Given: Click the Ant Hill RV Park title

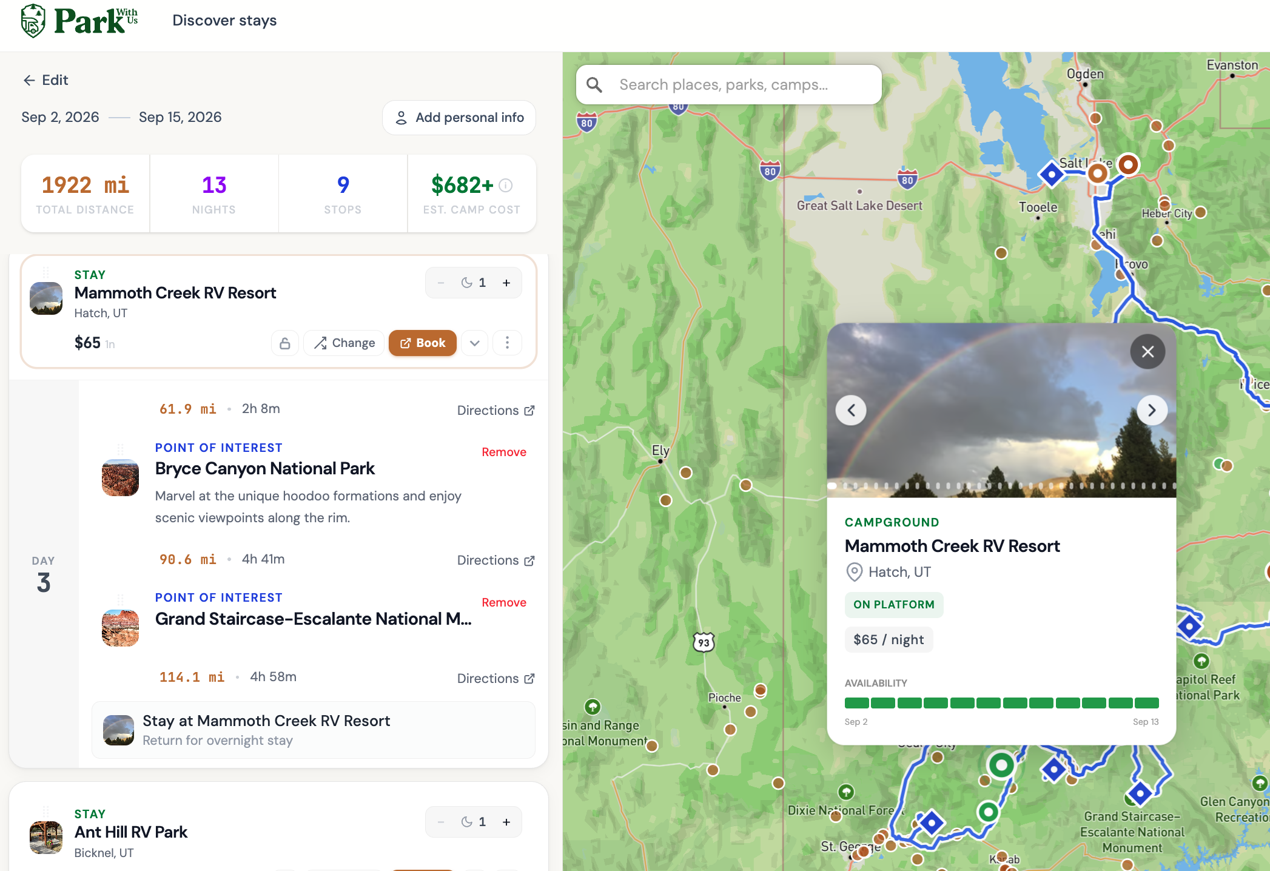Looking at the screenshot, I should coord(131,832).
